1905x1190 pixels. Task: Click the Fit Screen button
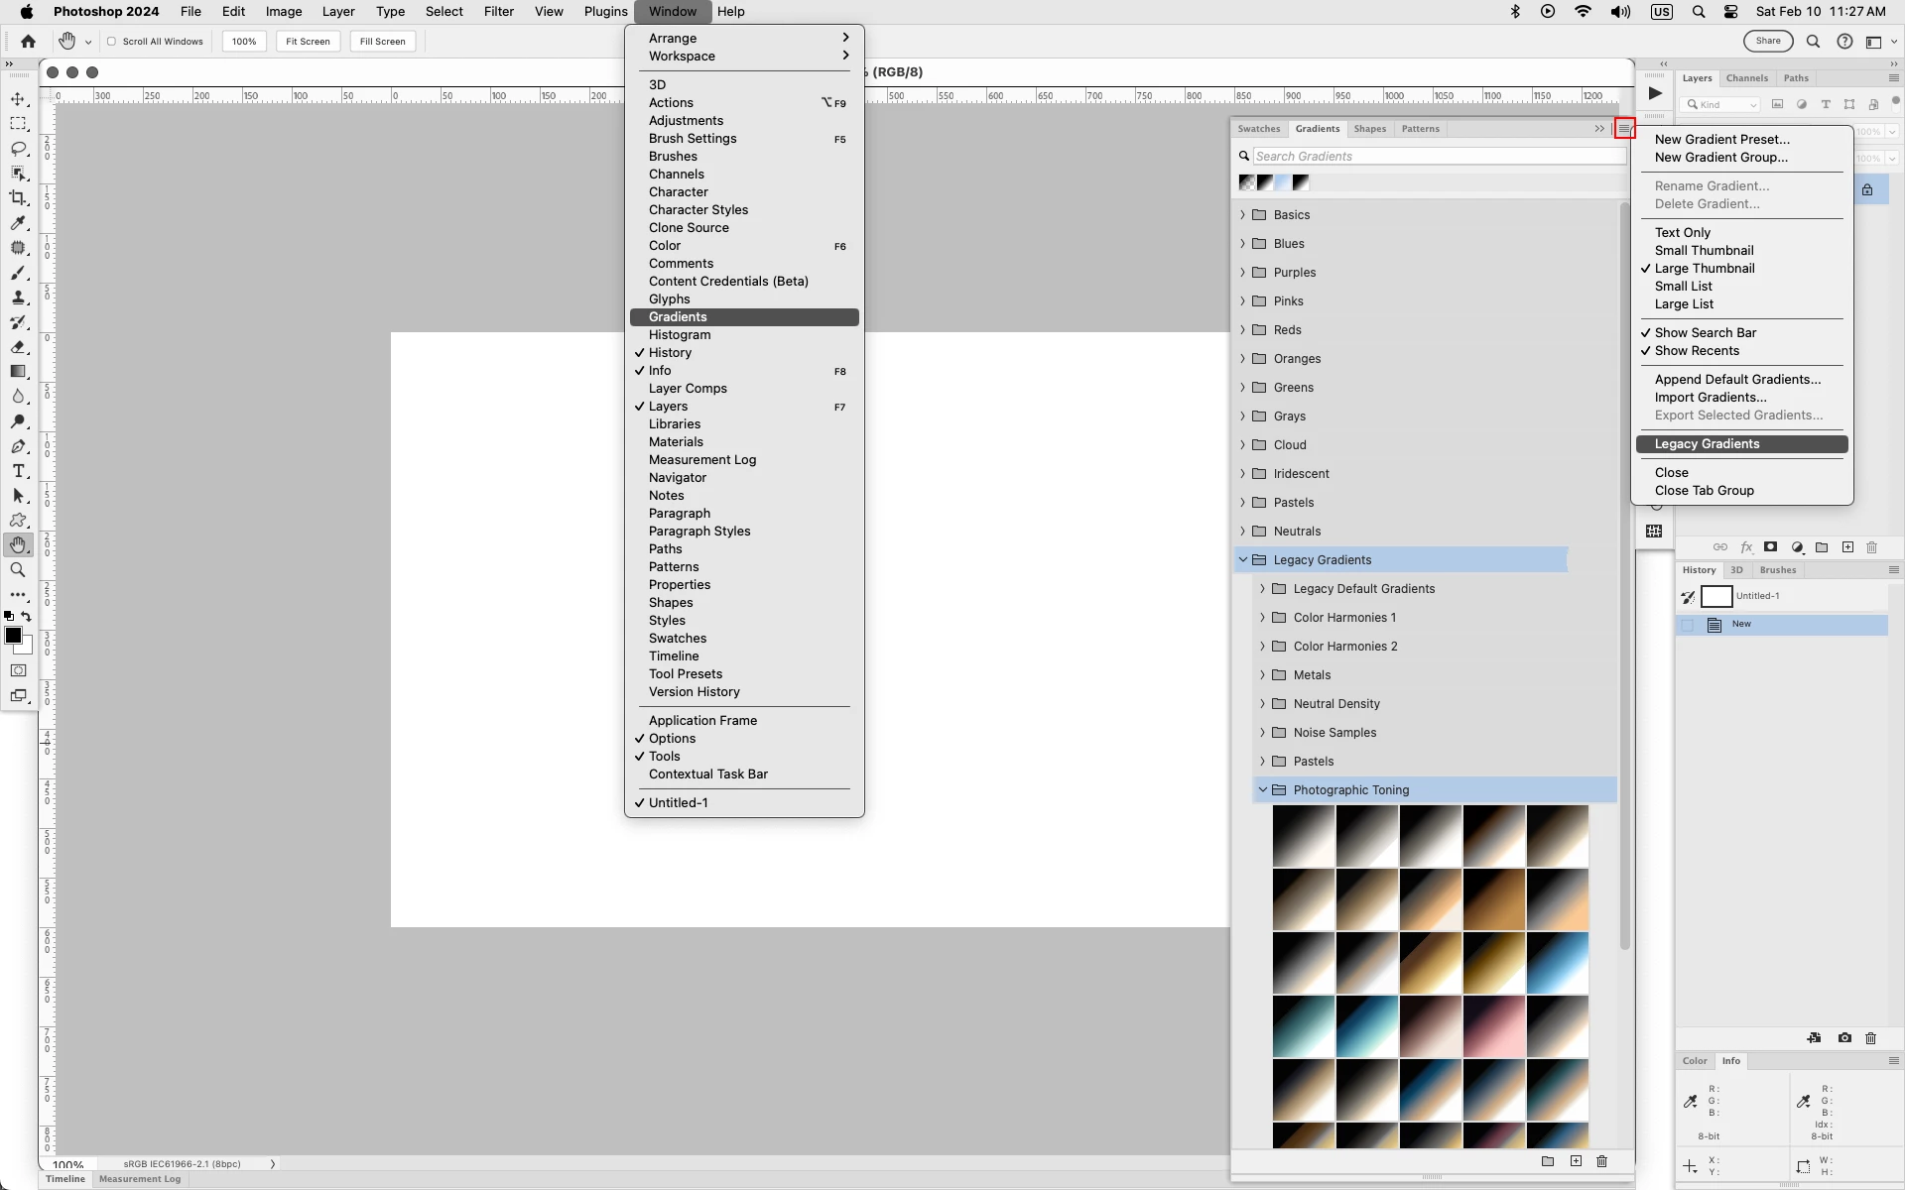pyautogui.click(x=308, y=42)
